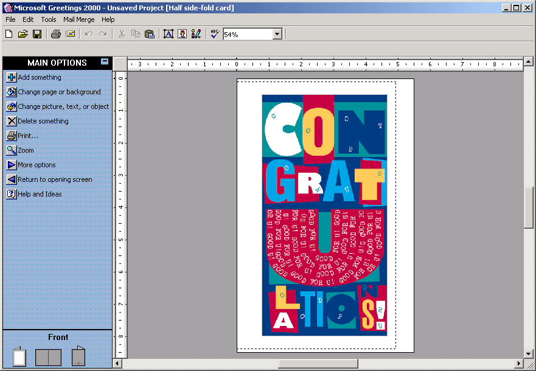Image resolution: width=536 pixels, height=371 pixels.
Task: Click the Copy icon in the toolbar
Action: pyautogui.click(x=136, y=34)
